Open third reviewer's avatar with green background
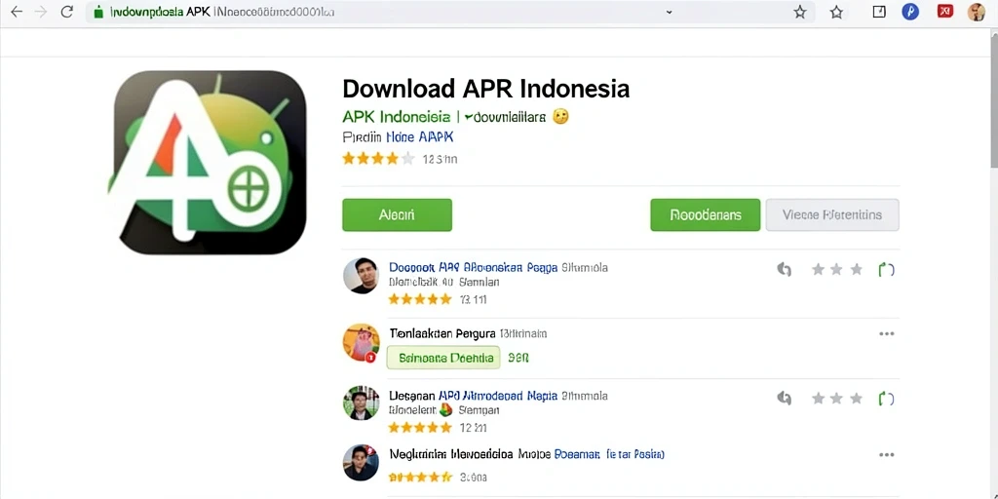Image resolution: width=998 pixels, height=499 pixels. pyautogui.click(x=361, y=403)
